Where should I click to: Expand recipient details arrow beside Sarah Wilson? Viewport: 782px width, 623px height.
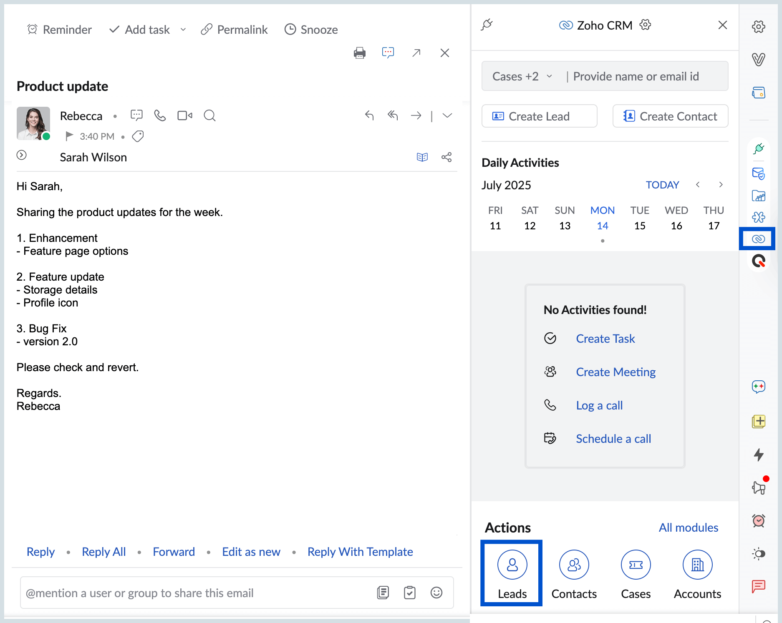click(22, 155)
